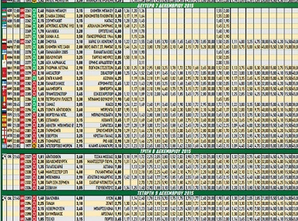Click the yellow circle icon in ΝΤΕΠΟΡΤΙΒΟ ΜΟΡΟΝ row
Viewport: 298px width, 221px height.
[x=34, y=146]
